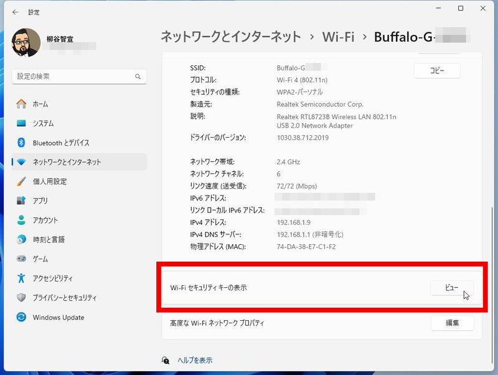Viewport: 498px width, 375px height.
Task: Click the vertical scrollbar thumb
Action: (492, 285)
